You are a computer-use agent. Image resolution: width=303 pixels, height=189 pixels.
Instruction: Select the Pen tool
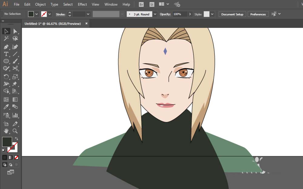(6, 47)
